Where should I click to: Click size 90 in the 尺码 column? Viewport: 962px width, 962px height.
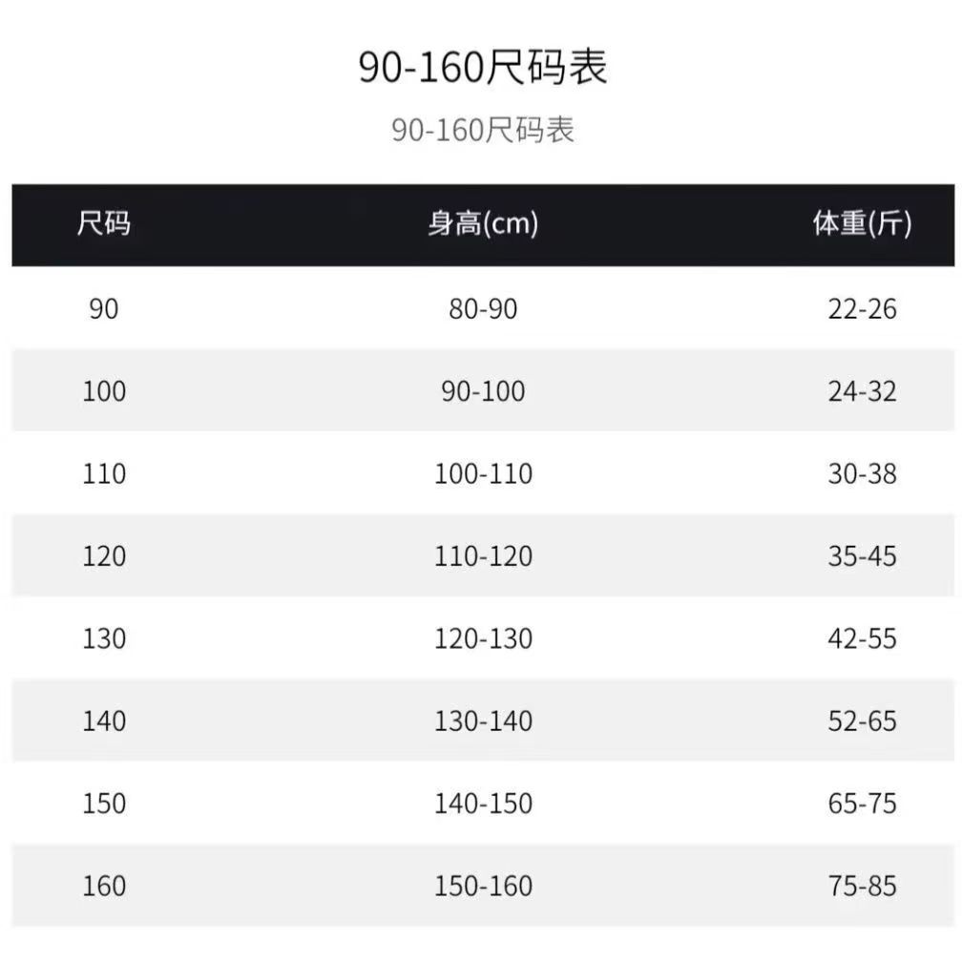coord(104,308)
